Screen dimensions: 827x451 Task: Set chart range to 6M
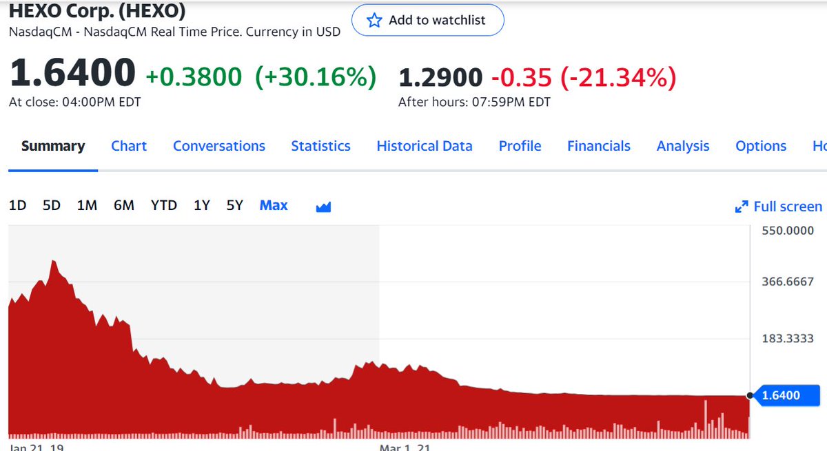(x=124, y=205)
